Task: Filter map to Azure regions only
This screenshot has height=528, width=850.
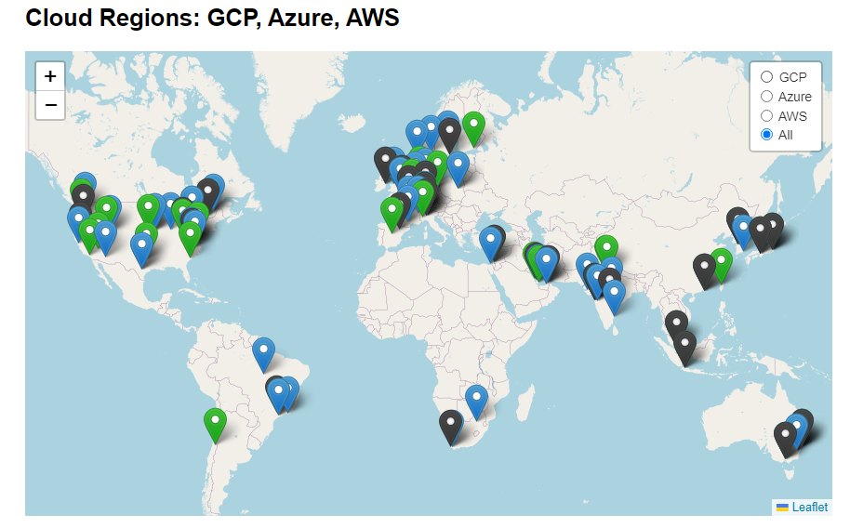Action: click(x=767, y=97)
